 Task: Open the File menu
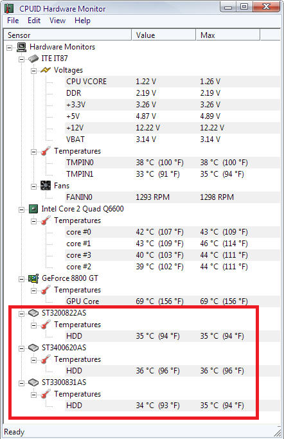coord(13,21)
